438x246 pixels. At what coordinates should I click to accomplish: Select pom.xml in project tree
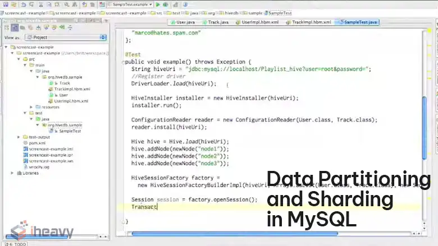37,143
